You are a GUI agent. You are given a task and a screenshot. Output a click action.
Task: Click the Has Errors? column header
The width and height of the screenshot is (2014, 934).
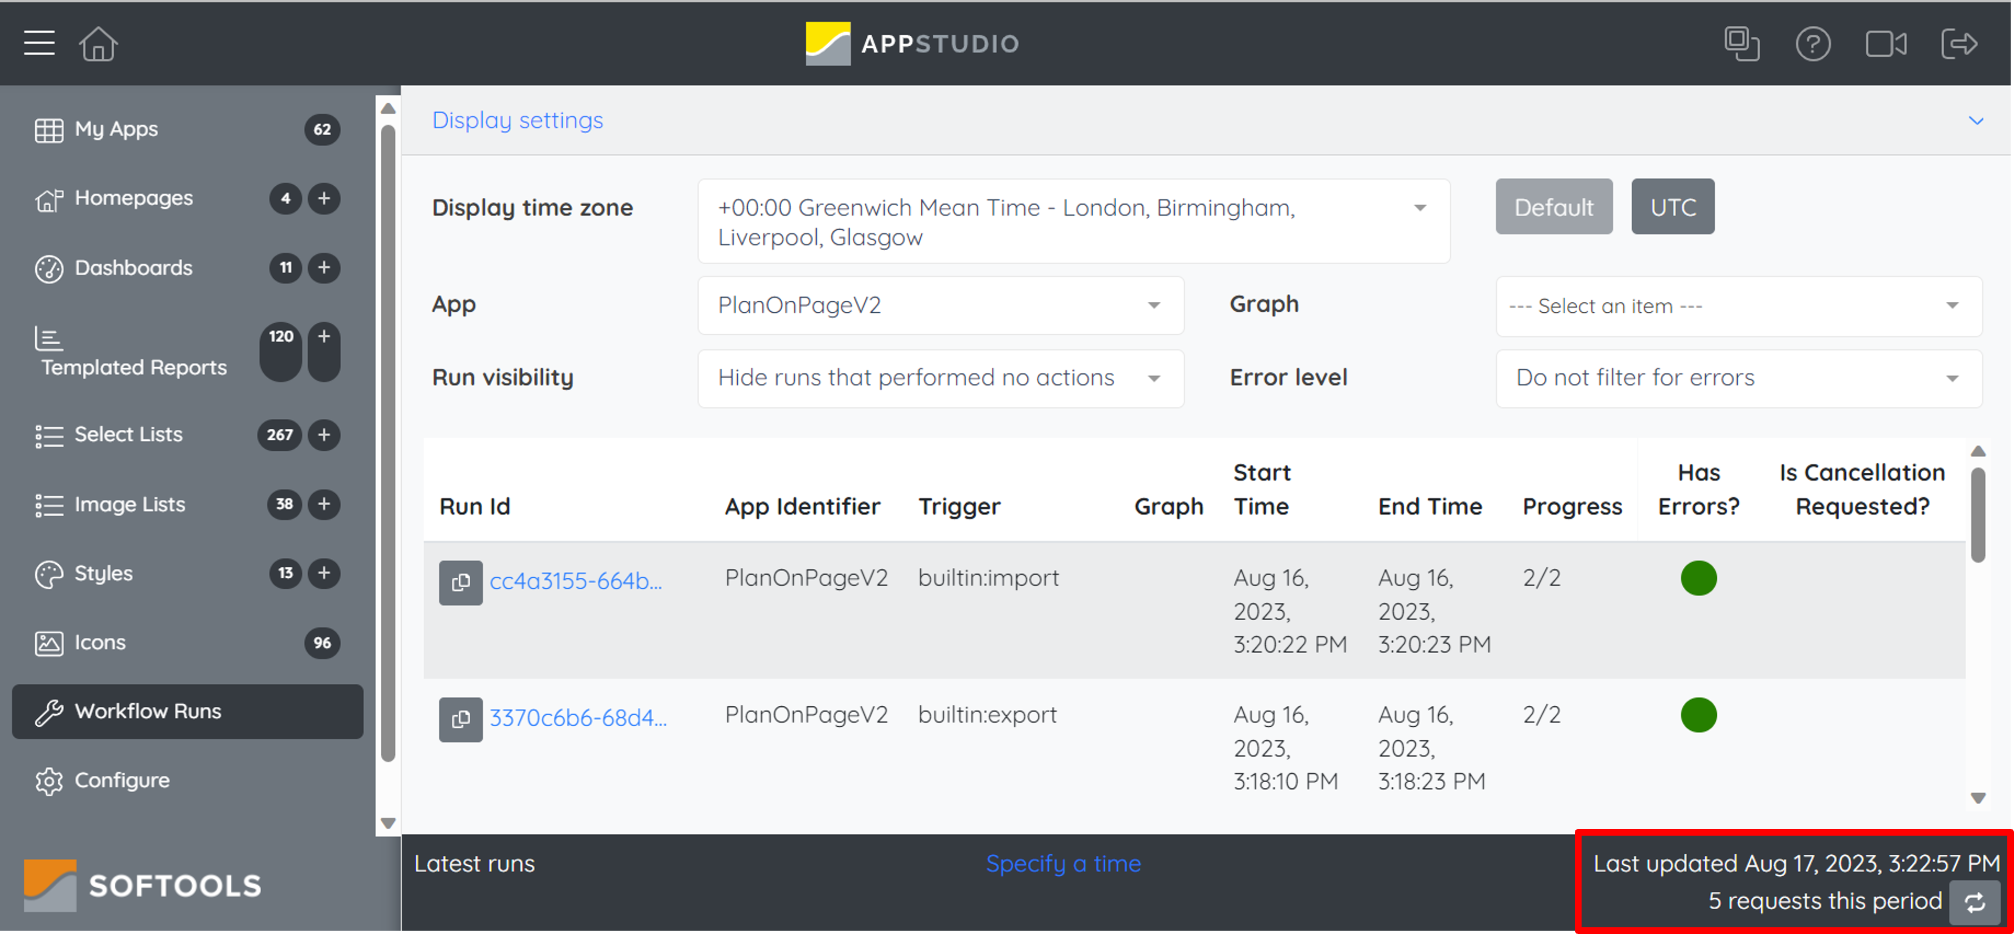click(1698, 489)
